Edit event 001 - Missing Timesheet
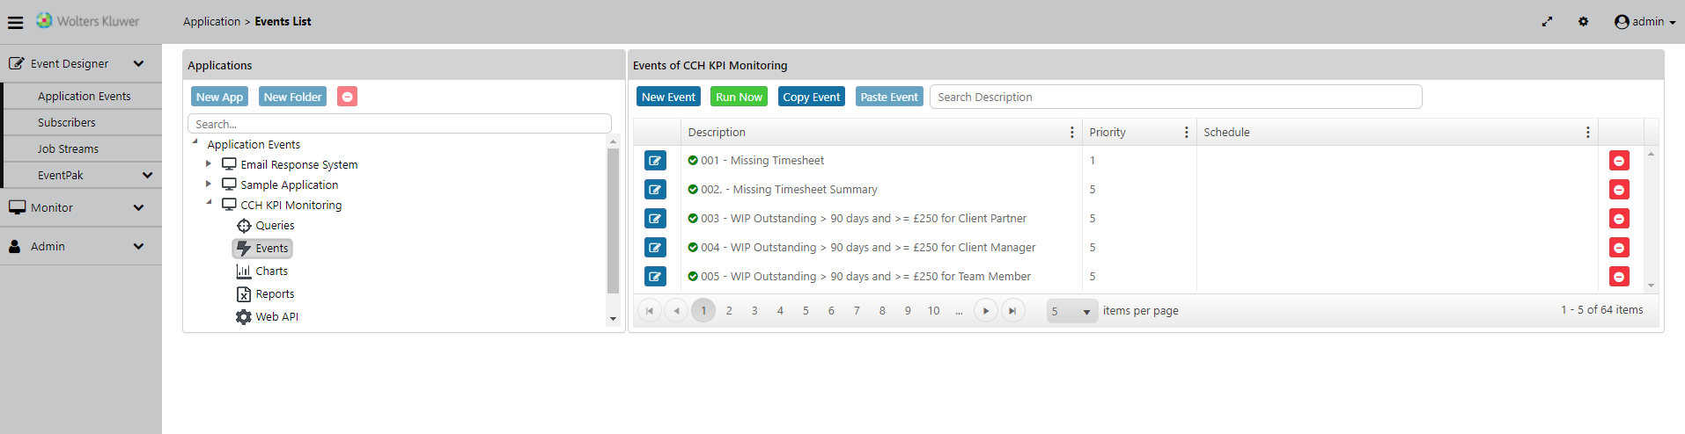 tap(655, 161)
